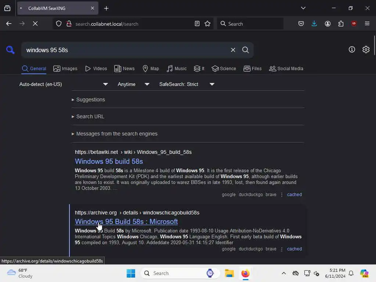376x282 pixels.
Task: Switch to the Images category
Action: pos(65,69)
